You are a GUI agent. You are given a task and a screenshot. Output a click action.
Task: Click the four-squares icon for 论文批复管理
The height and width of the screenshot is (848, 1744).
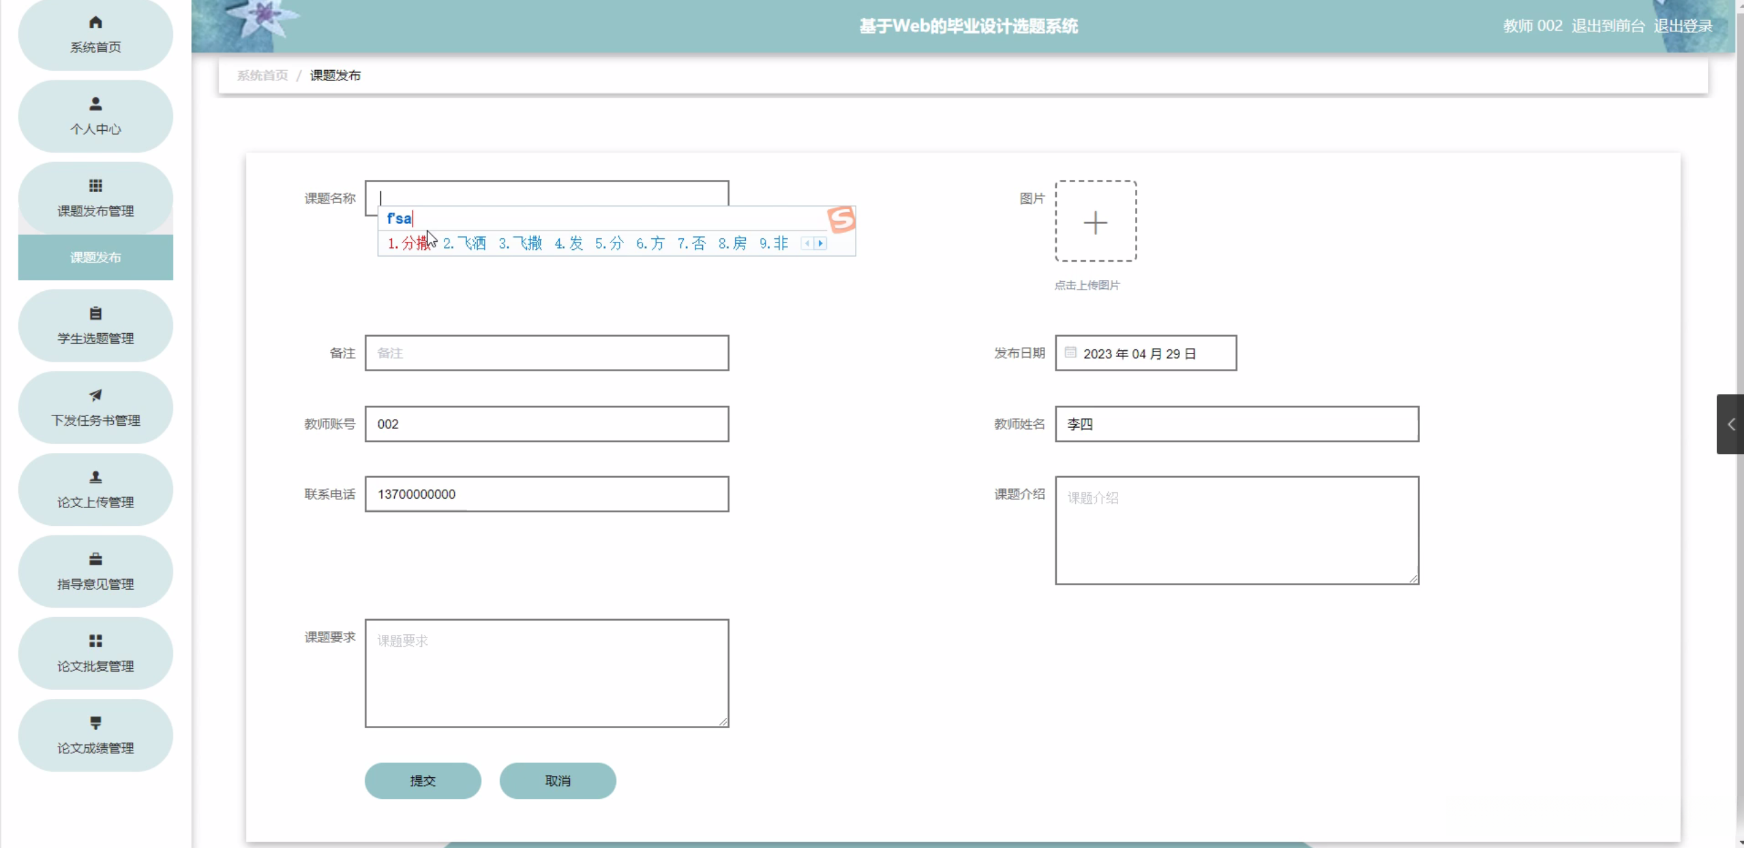pyautogui.click(x=95, y=641)
